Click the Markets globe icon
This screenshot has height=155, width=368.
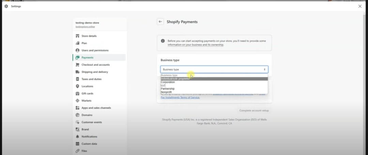tap(77, 101)
